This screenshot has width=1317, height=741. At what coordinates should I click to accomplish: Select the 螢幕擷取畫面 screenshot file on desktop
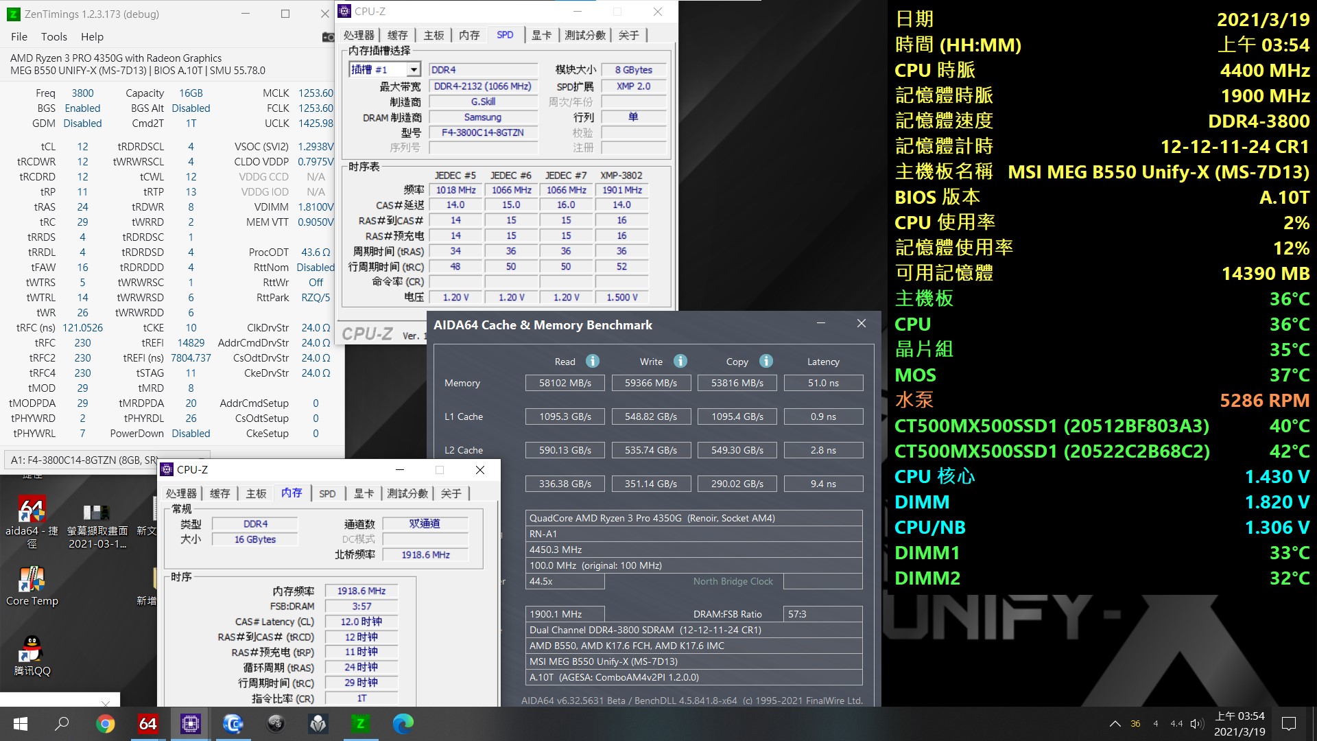[x=97, y=525]
